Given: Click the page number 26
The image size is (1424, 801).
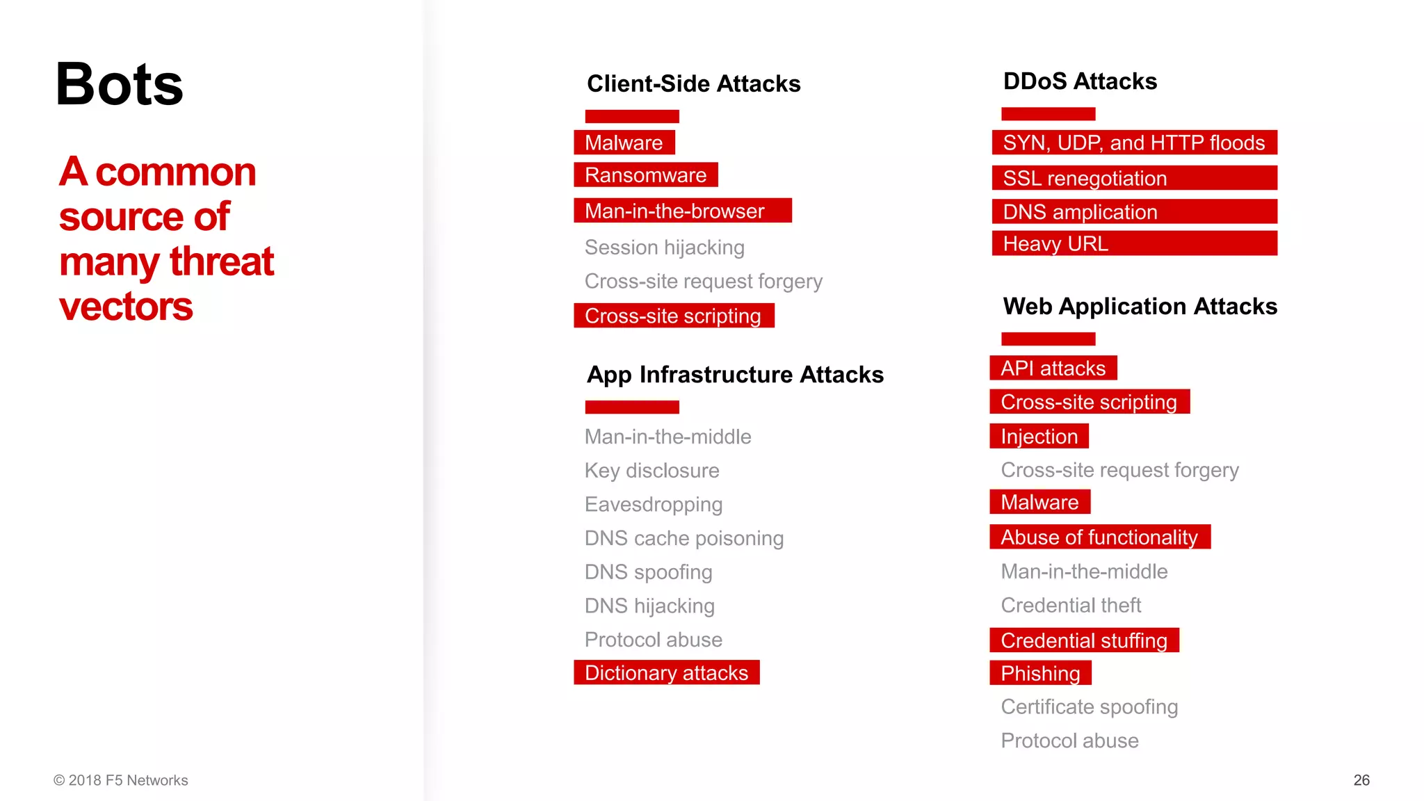Looking at the screenshot, I should coord(1361,780).
